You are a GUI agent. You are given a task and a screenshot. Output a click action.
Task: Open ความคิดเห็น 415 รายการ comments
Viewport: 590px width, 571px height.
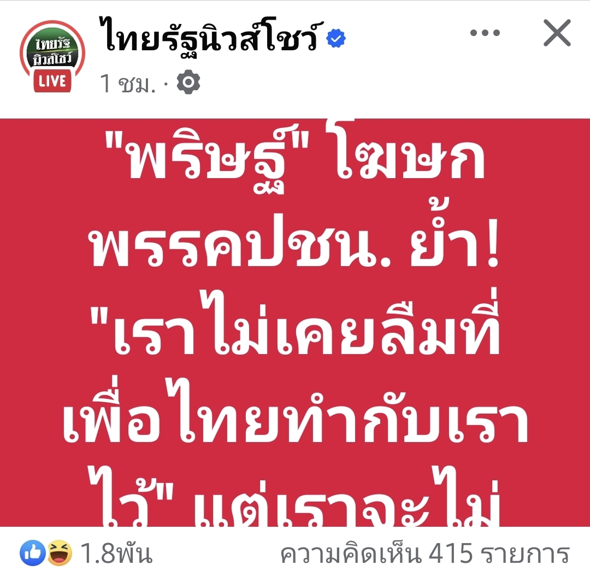pyautogui.click(x=425, y=554)
